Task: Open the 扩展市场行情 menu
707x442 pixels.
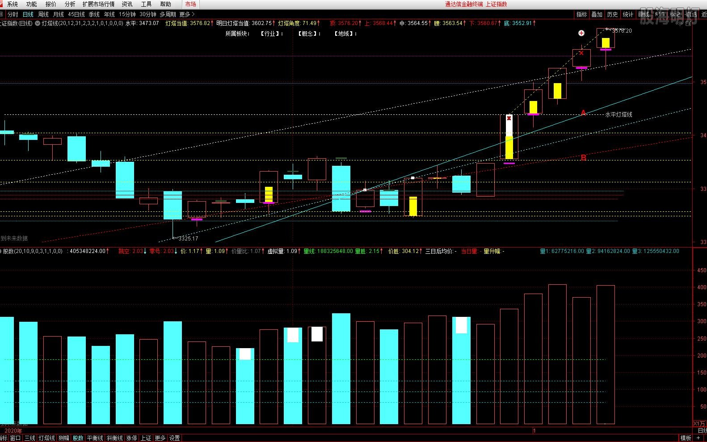Action: pyautogui.click(x=99, y=4)
